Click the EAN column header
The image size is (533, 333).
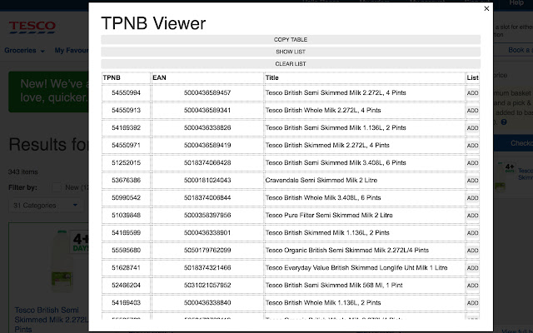[207, 77]
